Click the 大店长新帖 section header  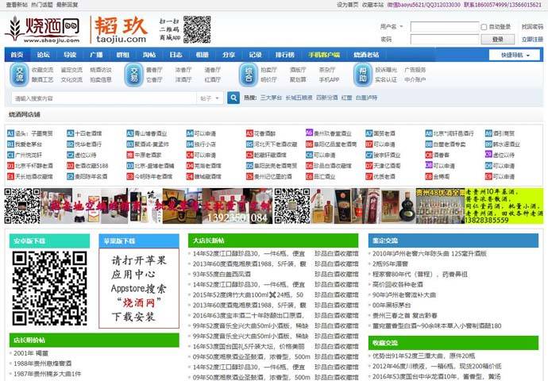[x=273, y=241]
